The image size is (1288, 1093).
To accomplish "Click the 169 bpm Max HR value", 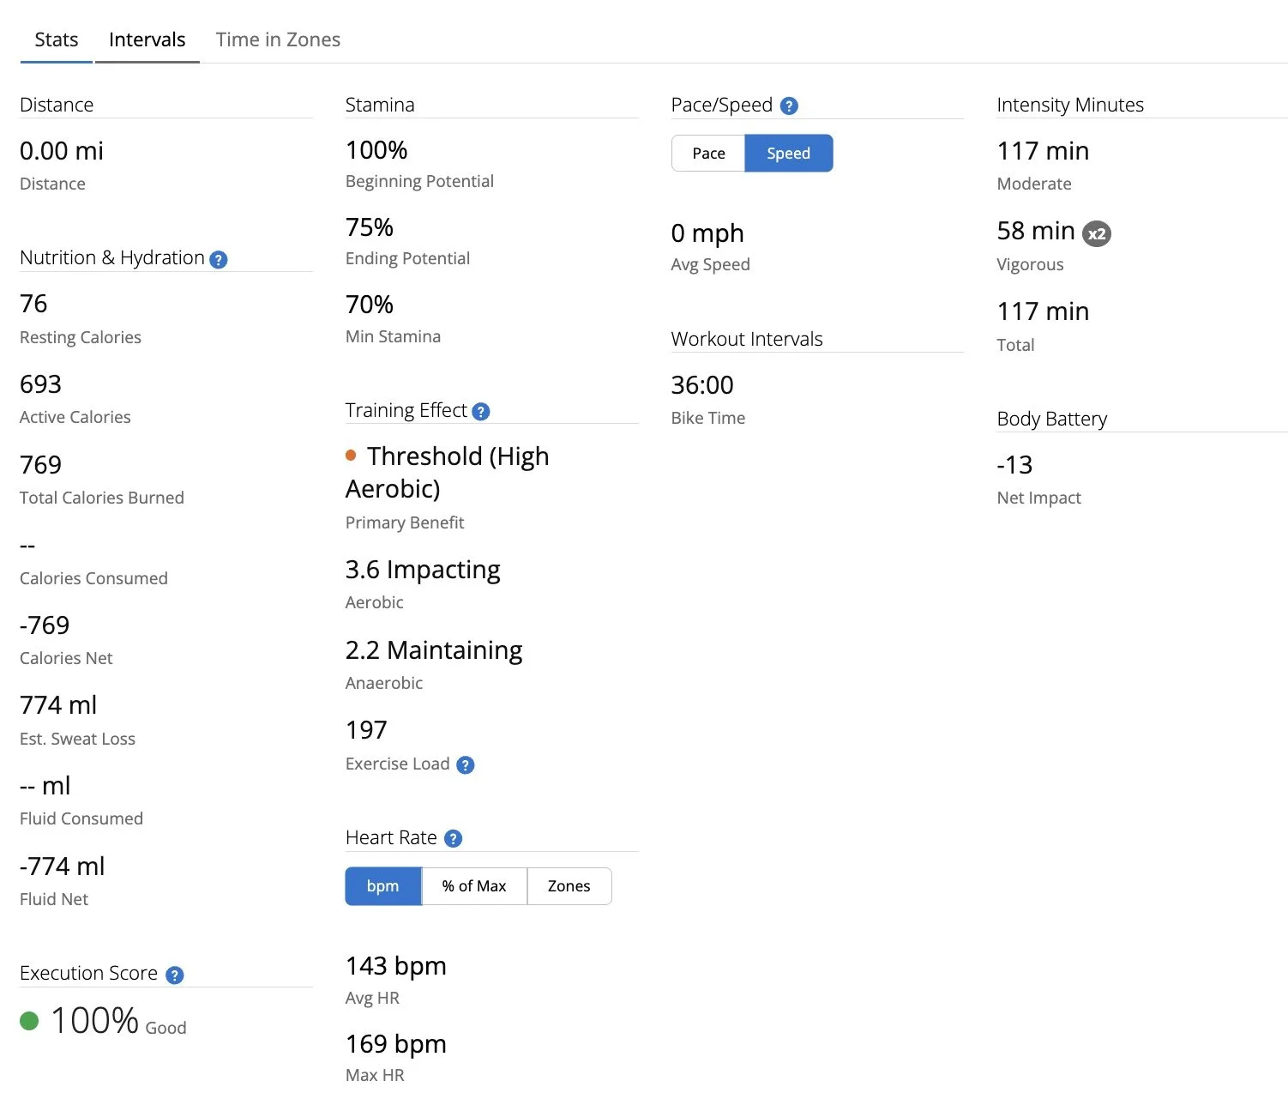I will coord(396,1044).
